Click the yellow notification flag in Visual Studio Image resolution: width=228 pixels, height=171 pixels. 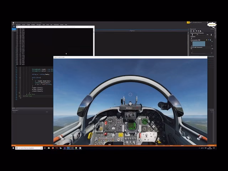tap(188, 22)
